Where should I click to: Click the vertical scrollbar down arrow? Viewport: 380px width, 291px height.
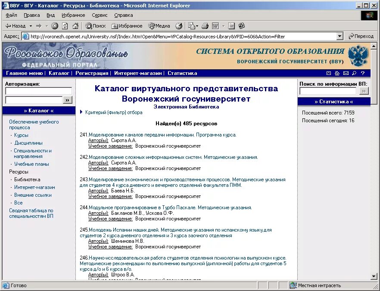click(x=374, y=276)
